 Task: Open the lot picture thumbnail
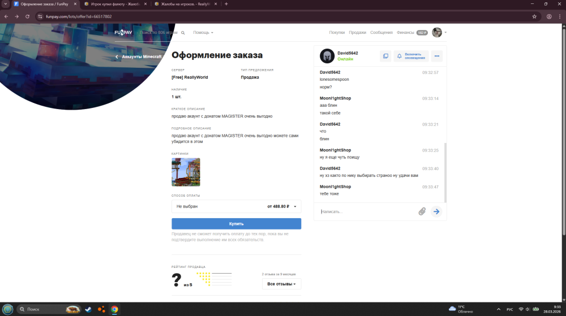(x=186, y=172)
